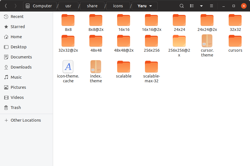This screenshot has height=166, width=250.
Task: Open Music in the sidebar
Action: tap(26, 77)
